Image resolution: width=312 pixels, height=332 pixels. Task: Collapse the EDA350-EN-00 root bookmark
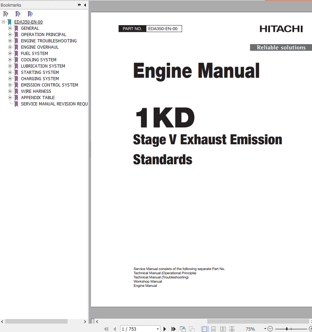point(3,22)
